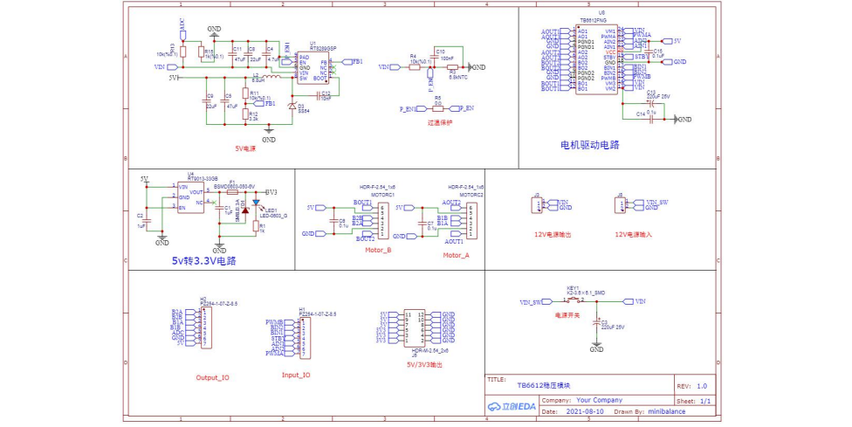Select the RT8289GSP U1 chip symbol
852x427 pixels.
pos(313,67)
